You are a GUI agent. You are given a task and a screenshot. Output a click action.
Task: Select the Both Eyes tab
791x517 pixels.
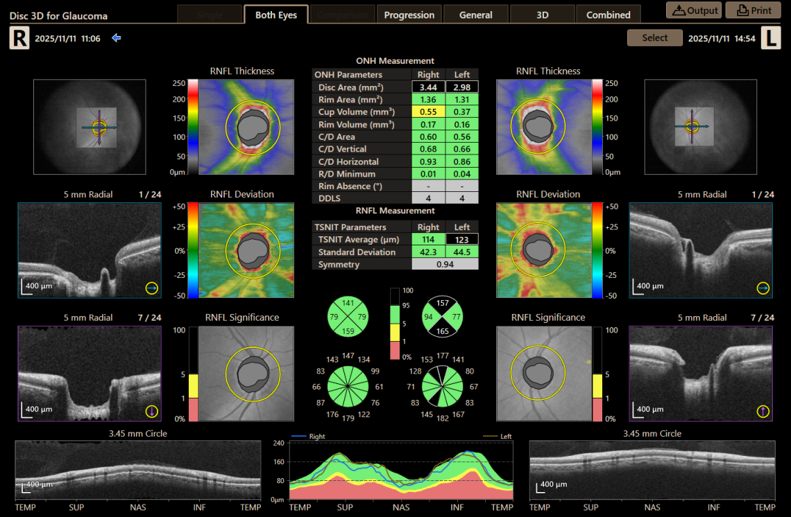click(276, 13)
